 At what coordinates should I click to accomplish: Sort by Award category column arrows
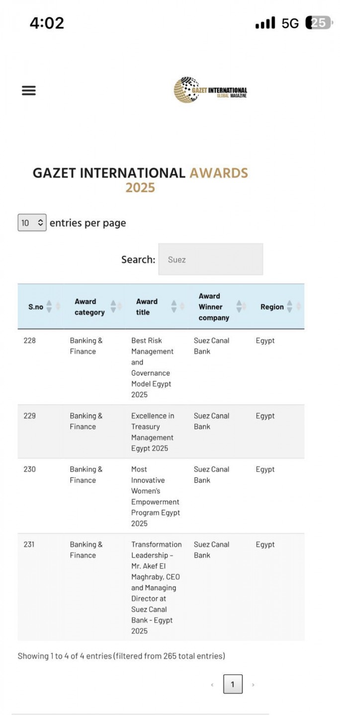pos(113,307)
